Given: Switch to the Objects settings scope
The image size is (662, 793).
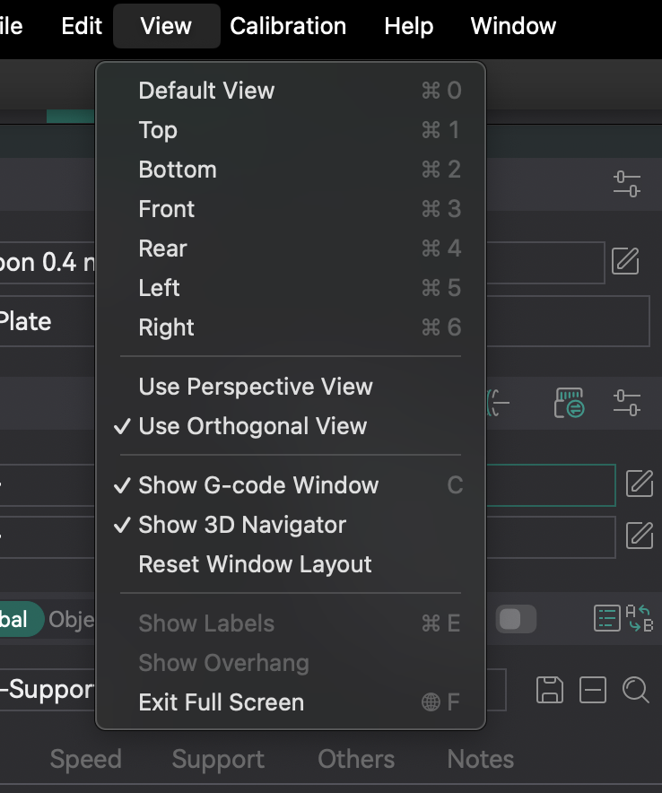Looking at the screenshot, I should click(x=76, y=619).
